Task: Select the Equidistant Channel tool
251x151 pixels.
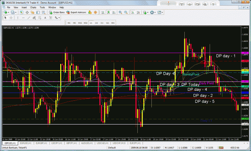Action: 34,18
